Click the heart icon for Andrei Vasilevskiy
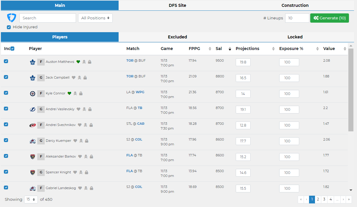Viewport: 357px width, 207px height. [x=78, y=109]
